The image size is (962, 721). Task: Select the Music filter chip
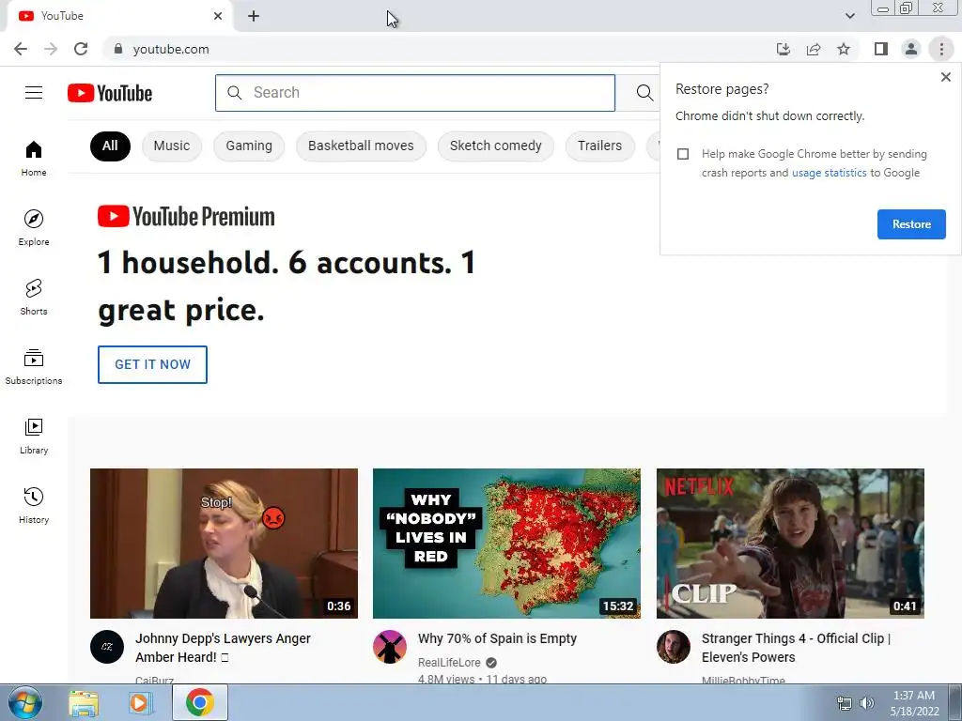tap(172, 146)
